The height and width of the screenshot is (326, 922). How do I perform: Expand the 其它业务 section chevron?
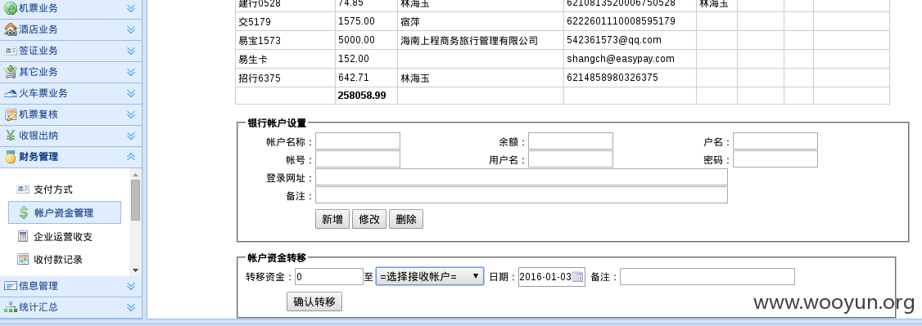coord(131,72)
